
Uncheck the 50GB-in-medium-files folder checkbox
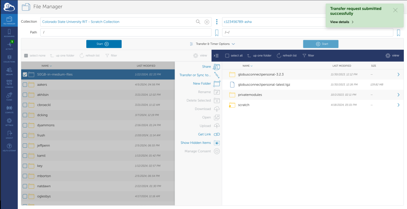(25, 74)
